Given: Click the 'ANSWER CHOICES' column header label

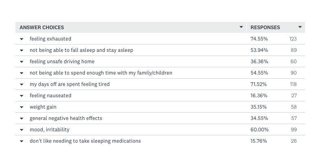Looking at the screenshot, I should (42, 28).
